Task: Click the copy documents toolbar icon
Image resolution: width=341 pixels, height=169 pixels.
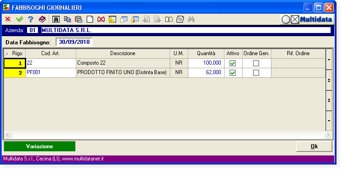Action: (67, 19)
